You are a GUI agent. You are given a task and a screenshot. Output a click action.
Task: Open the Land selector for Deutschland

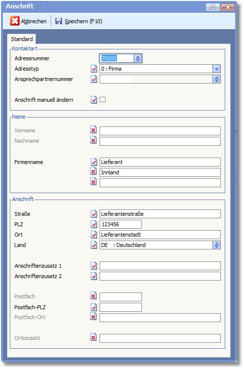point(216,245)
